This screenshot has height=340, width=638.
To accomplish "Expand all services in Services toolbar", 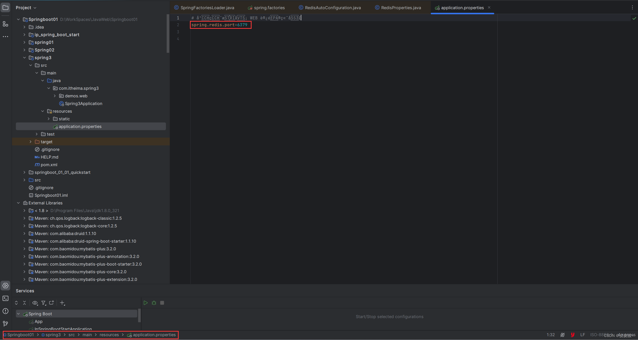I will pos(16,303).
